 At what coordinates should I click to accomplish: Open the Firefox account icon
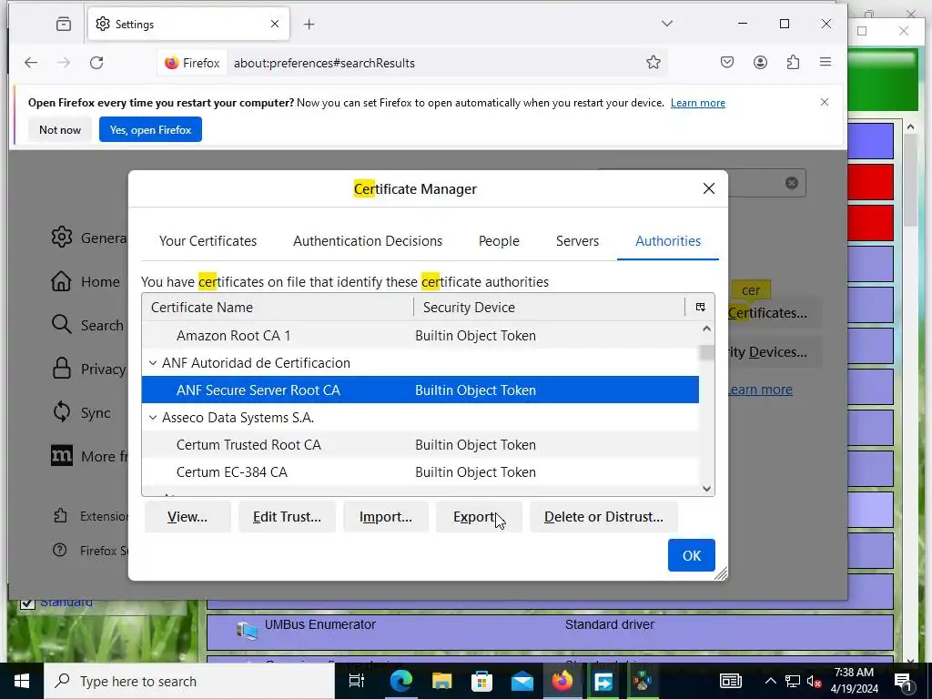click(x=760, y=63)
